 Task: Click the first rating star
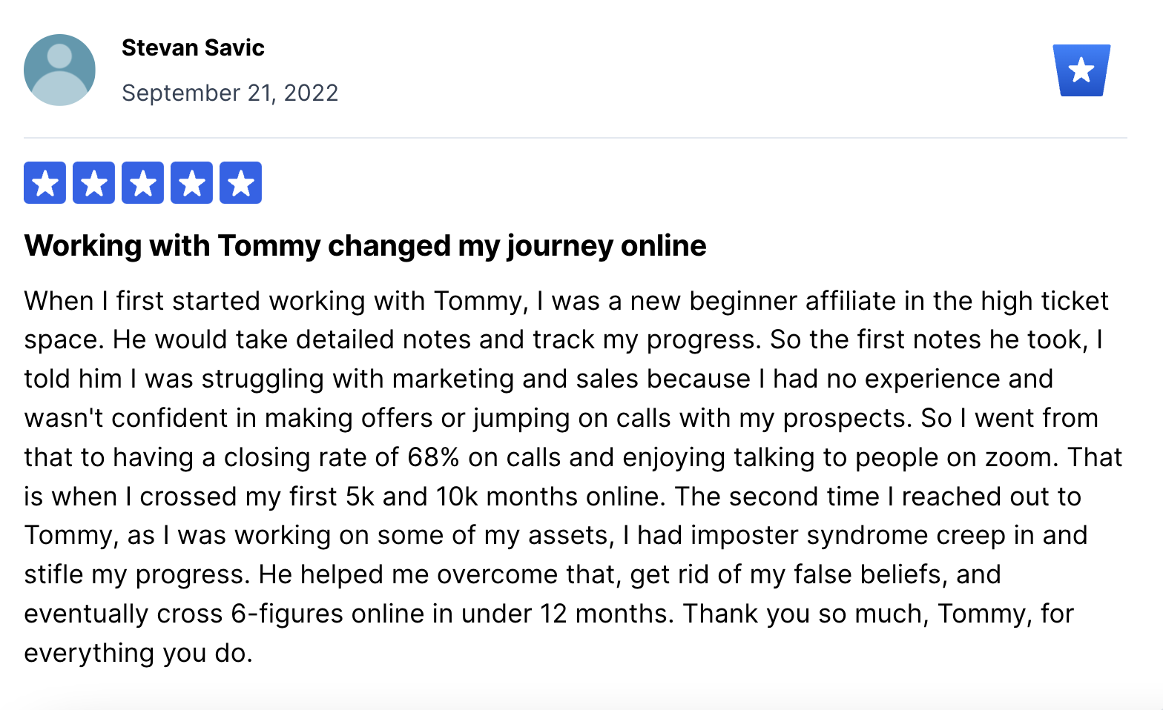[x=45, y=182]
